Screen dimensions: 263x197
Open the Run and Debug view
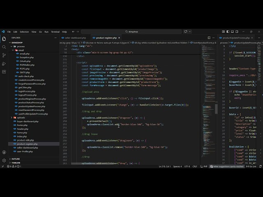(4, 64)
